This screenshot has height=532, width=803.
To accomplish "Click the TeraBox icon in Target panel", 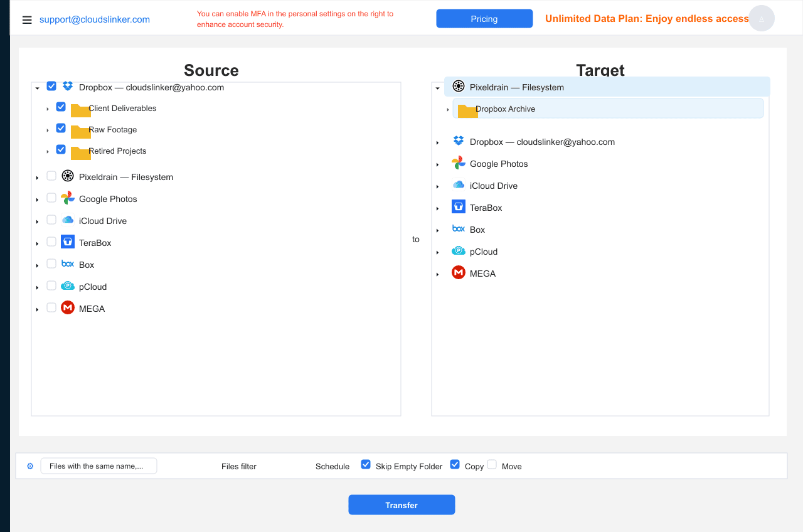I will click(x=459, y=207).
